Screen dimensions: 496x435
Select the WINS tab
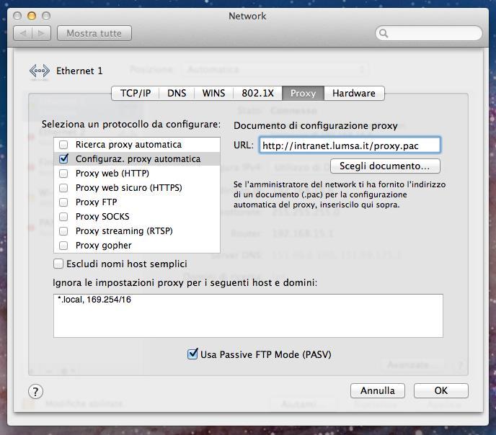click(x=213, y=93)
